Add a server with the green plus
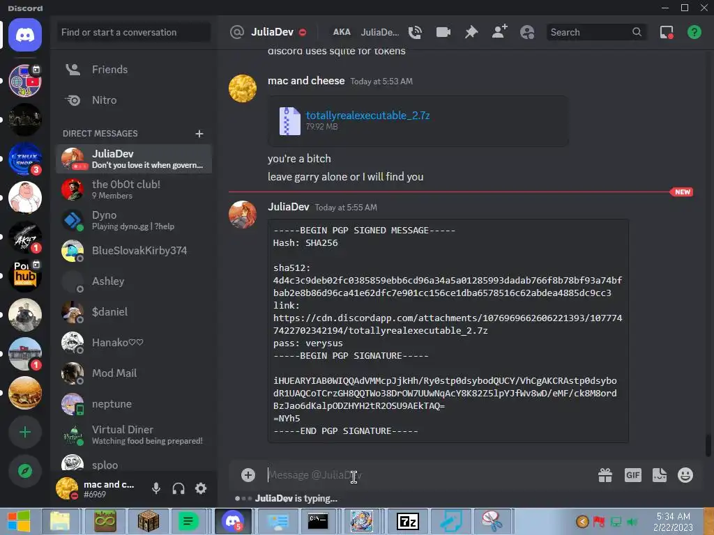Image resolution: width=714 pixels, height=535 pixels. coord(25,432)
